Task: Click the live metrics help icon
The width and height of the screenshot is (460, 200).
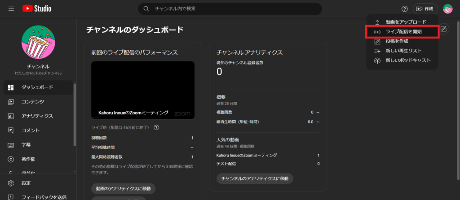Action: tap(156, 127)
